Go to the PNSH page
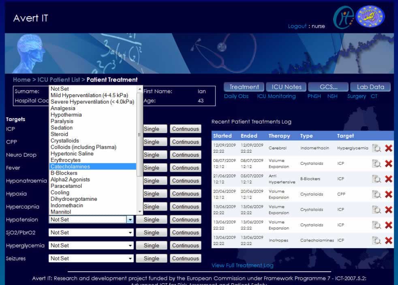The image size is (398, 285). (x=314, y=96)
